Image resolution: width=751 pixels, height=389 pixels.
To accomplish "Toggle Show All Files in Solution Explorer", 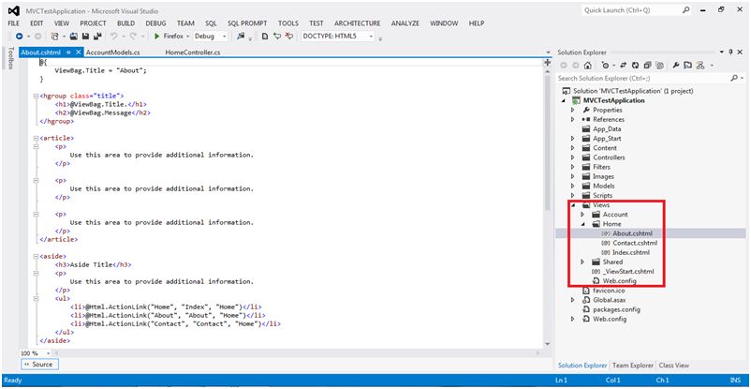I will click(x=659, y=66).
